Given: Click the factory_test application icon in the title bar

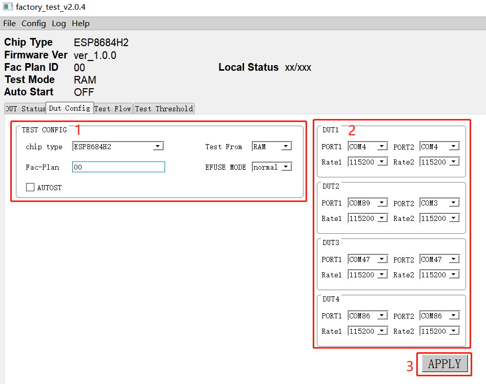Looking at the screenshot, I should [7, 7].
